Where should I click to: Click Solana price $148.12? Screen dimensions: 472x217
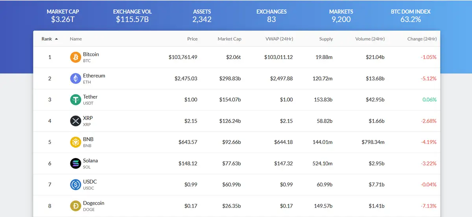(x=188, y=163)
